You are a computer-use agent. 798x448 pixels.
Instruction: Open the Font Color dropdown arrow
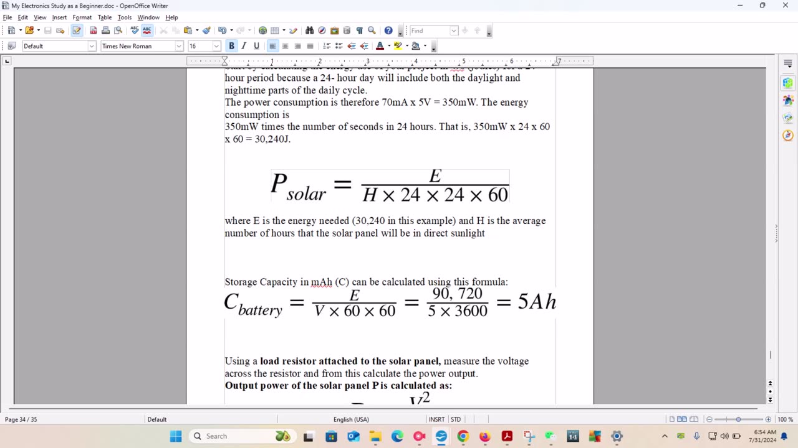388,46
